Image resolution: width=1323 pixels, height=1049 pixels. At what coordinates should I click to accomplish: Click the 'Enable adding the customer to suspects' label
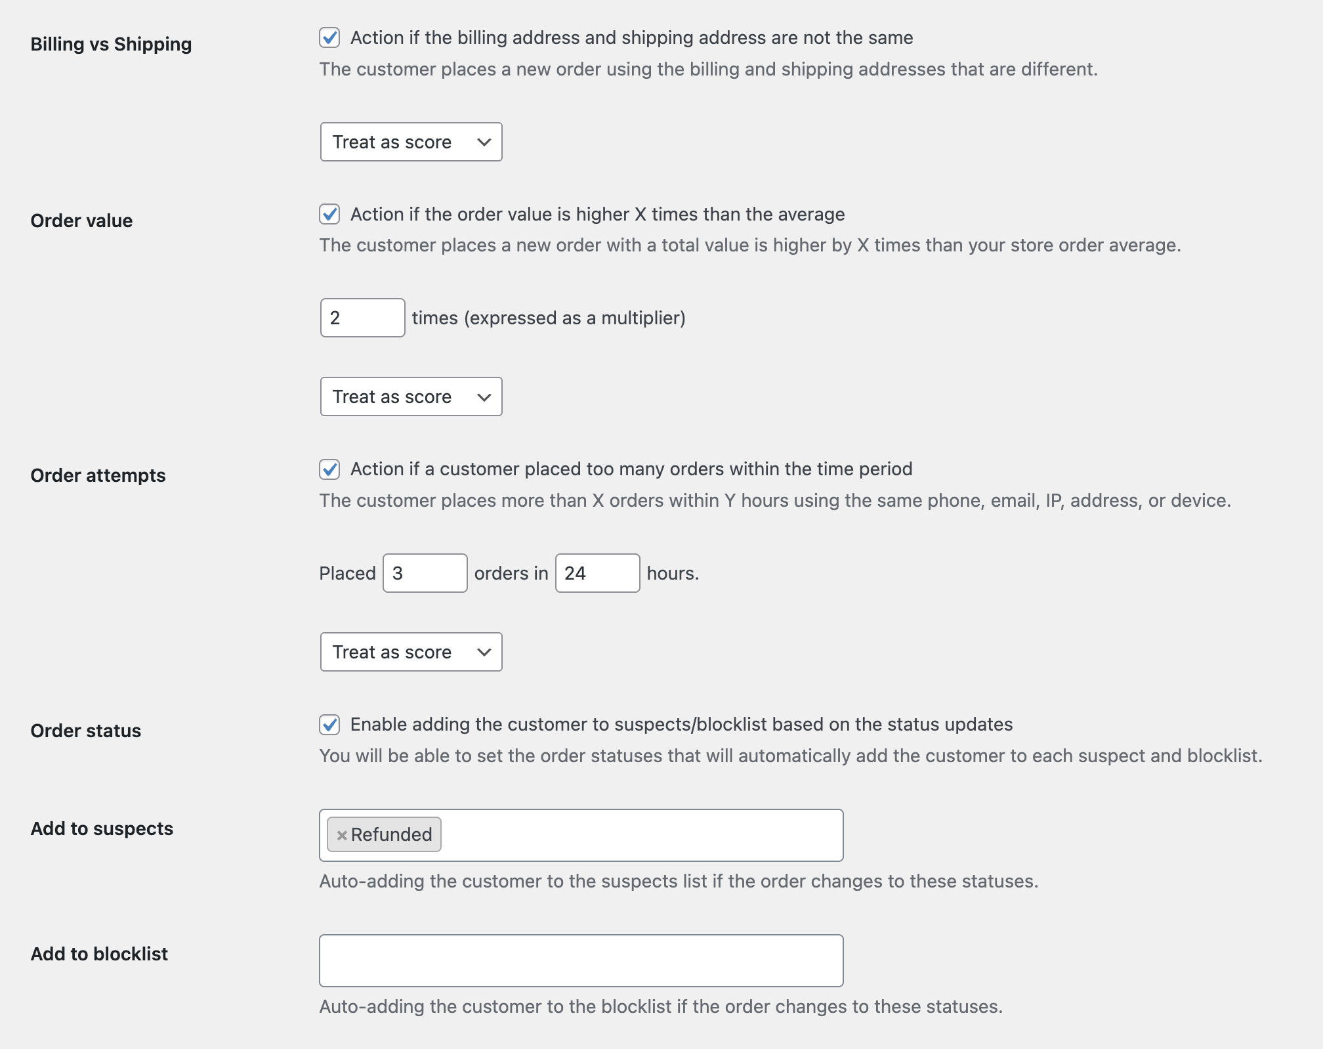point(682,725)
